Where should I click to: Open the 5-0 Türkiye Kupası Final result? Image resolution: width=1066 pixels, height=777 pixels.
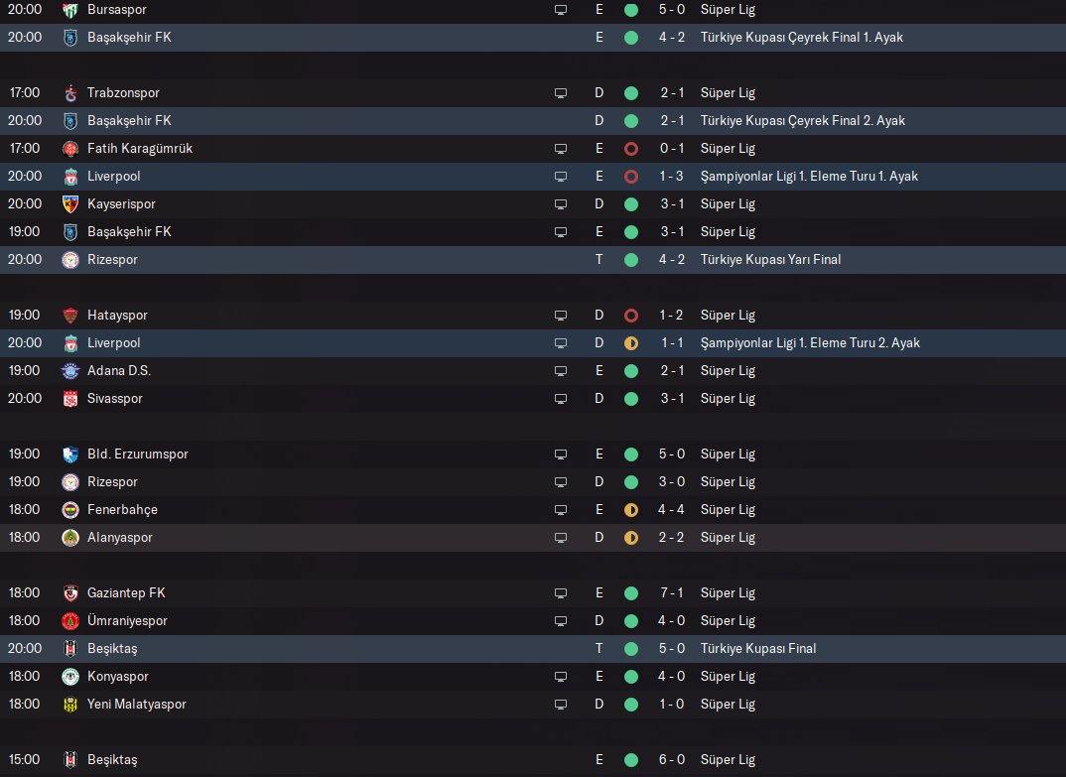pyautogui.click(x=672, y=649)
